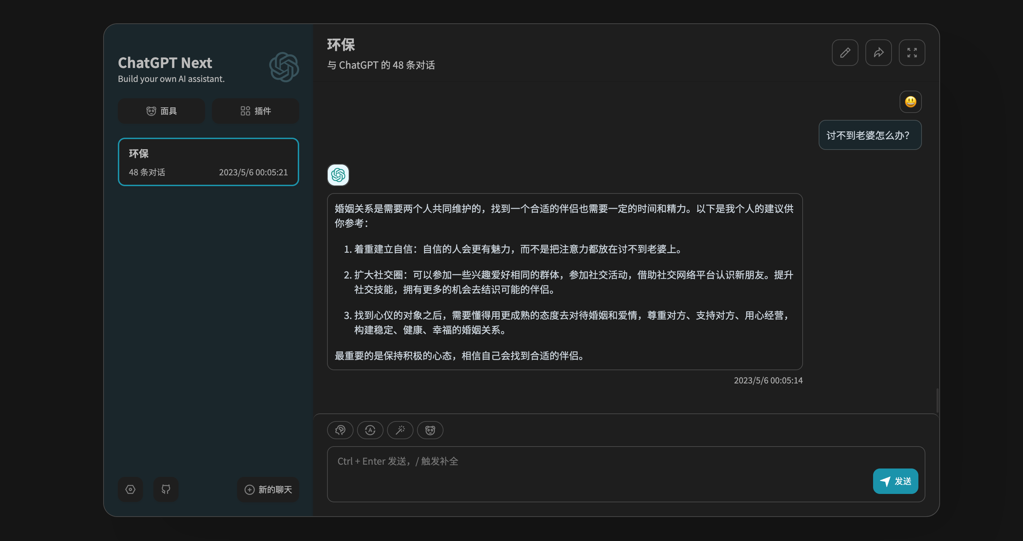The height and width of the screenshot is (541, 1023).
Task: Start a new chat with 新的聊天
Action: (x=268, y=489)
